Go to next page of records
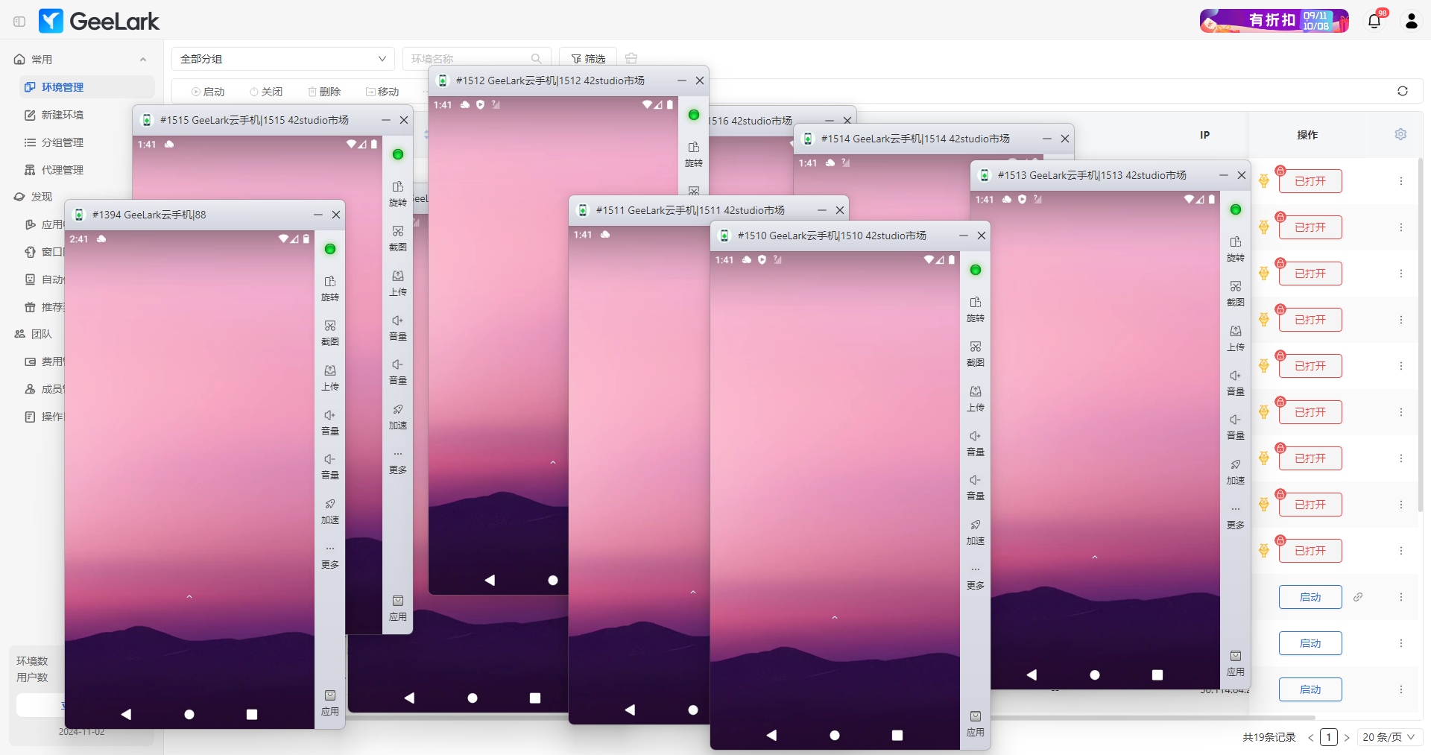1431x755 pixels. (1347, 738)
